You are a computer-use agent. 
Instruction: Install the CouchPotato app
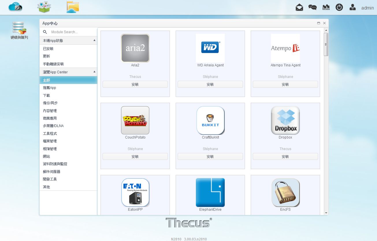[135, 156]
